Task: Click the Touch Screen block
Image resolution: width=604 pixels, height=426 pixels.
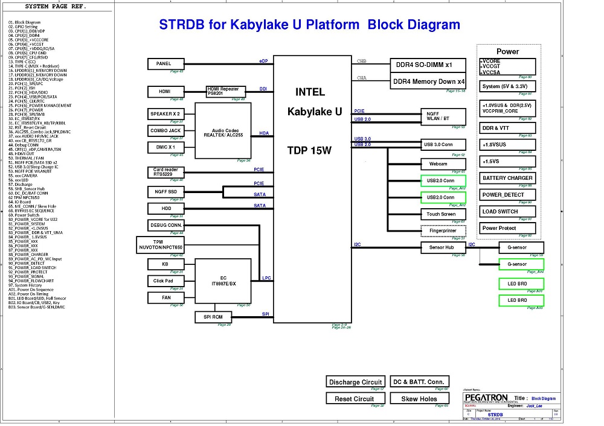Action: [x=443, y=214]
